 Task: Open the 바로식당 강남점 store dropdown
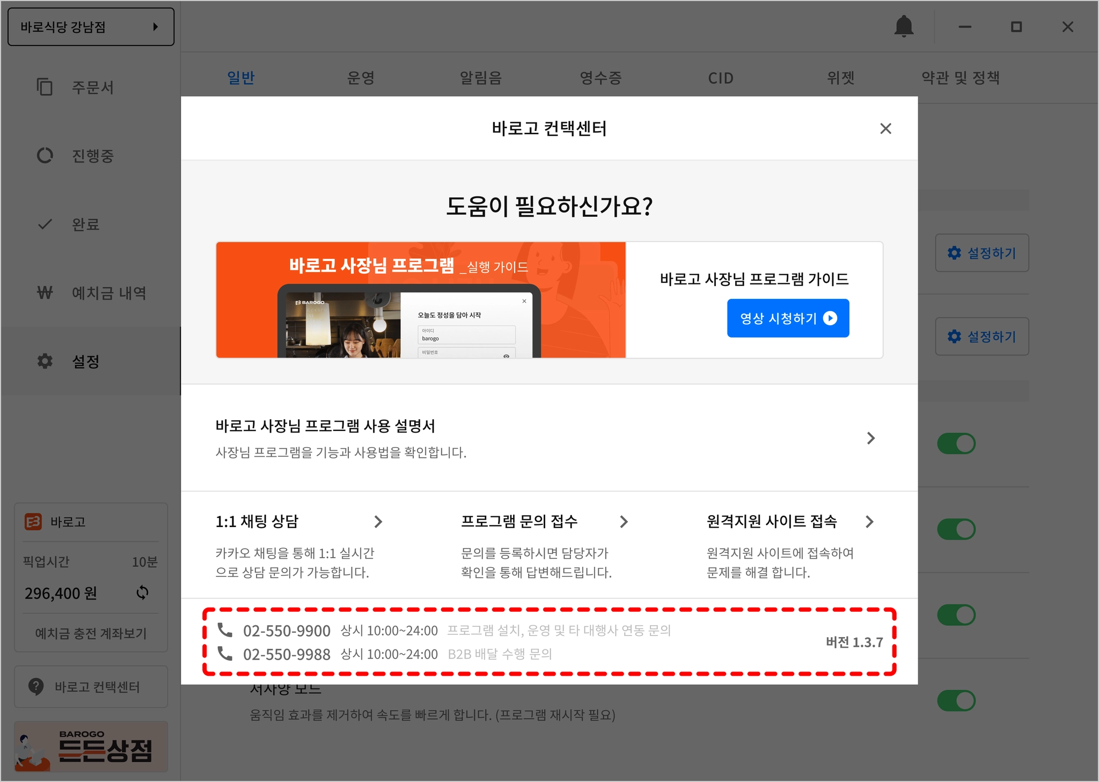pos(91,27)
